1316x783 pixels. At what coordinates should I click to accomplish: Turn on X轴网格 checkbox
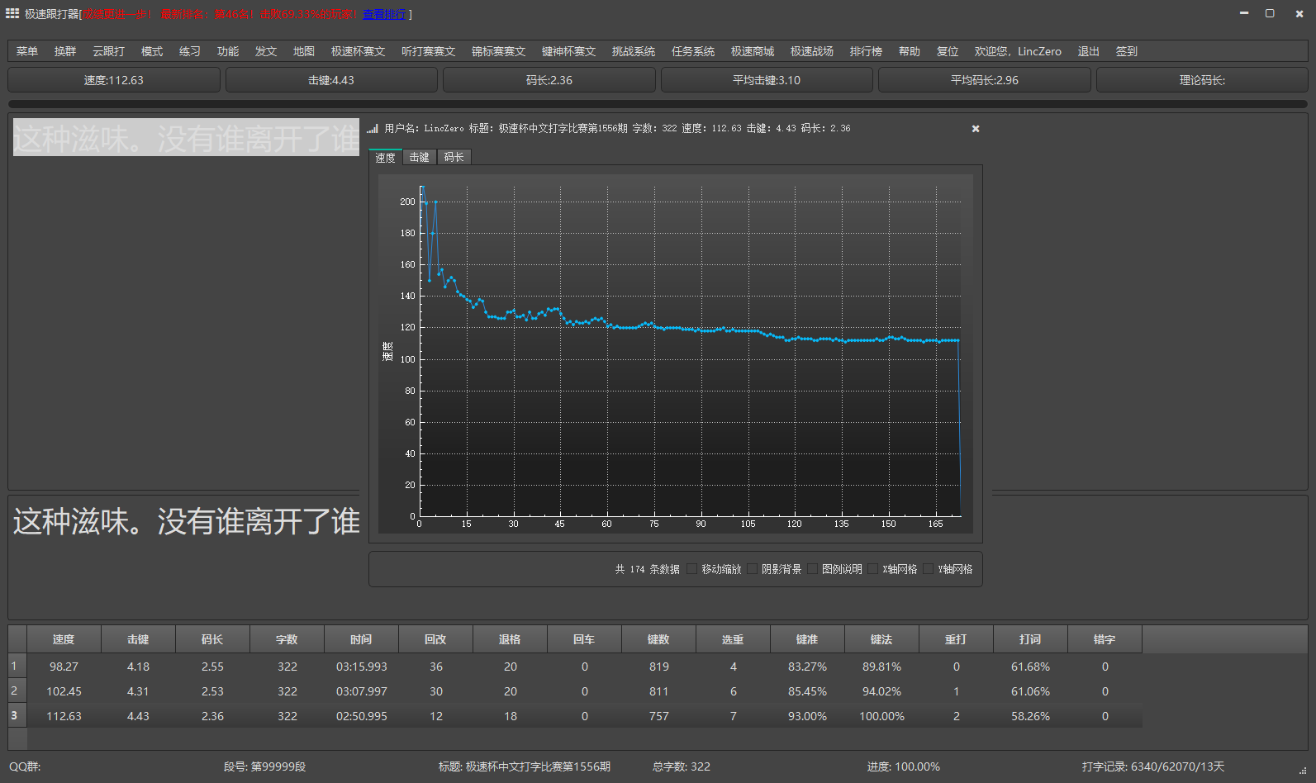tap(873, 569)
